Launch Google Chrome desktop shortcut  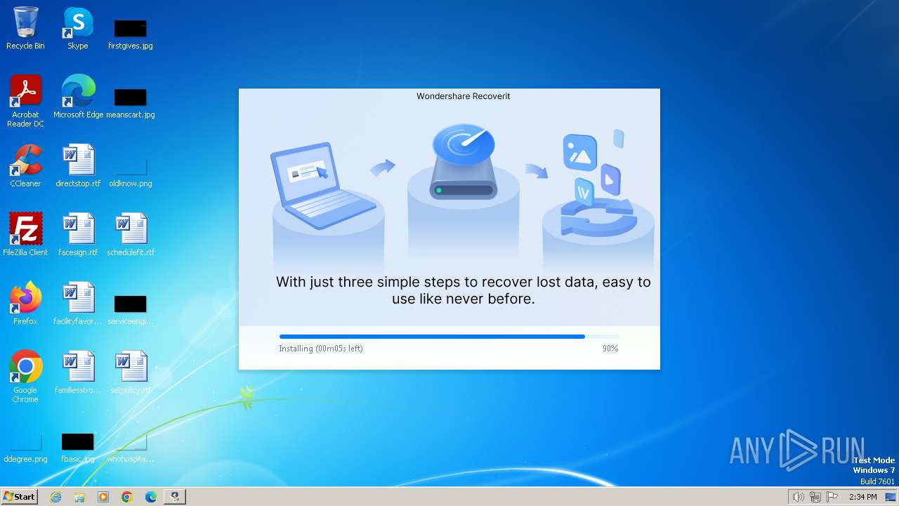(25, 377)
